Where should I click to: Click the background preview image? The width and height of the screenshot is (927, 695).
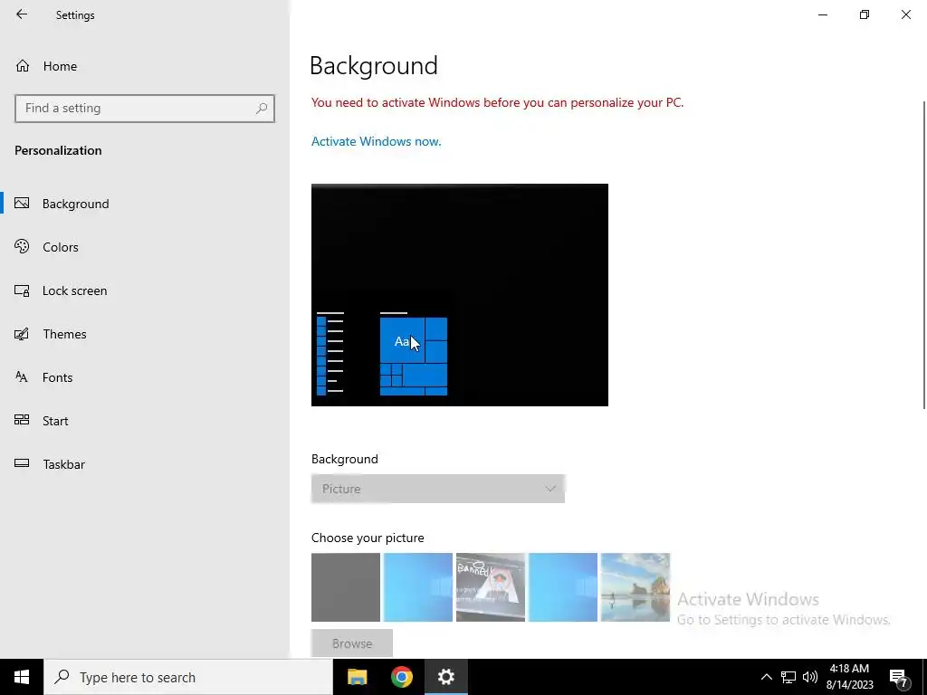[459, 295]
